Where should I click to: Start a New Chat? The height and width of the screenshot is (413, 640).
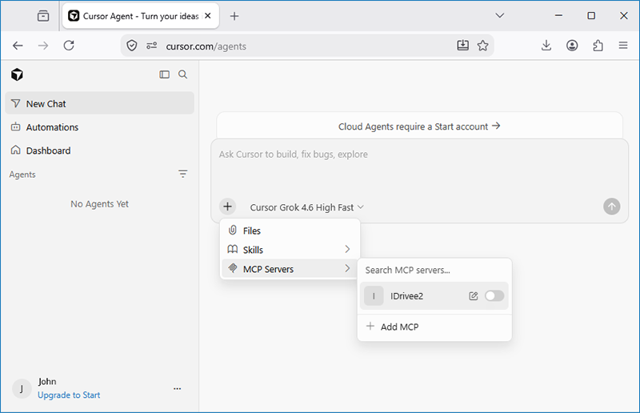(99, 103)
